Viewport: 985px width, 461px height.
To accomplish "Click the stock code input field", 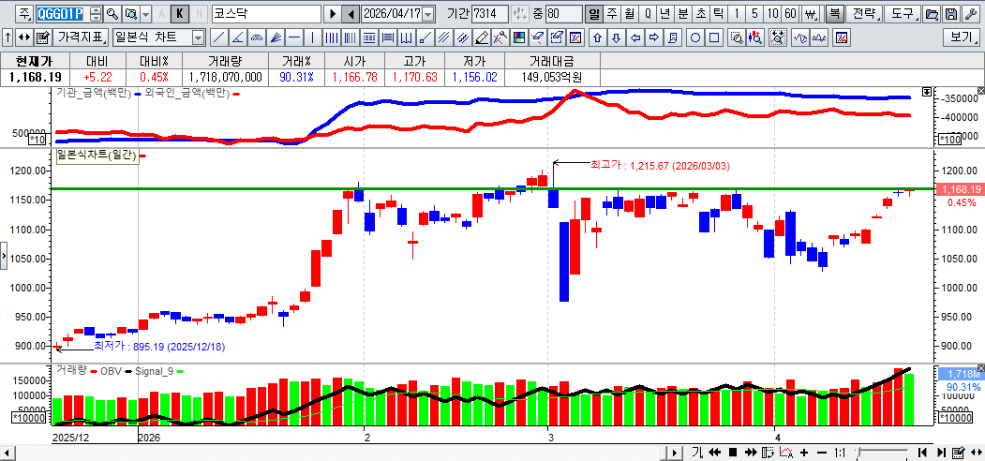I will pyautogui.click(x=60, y=14).
